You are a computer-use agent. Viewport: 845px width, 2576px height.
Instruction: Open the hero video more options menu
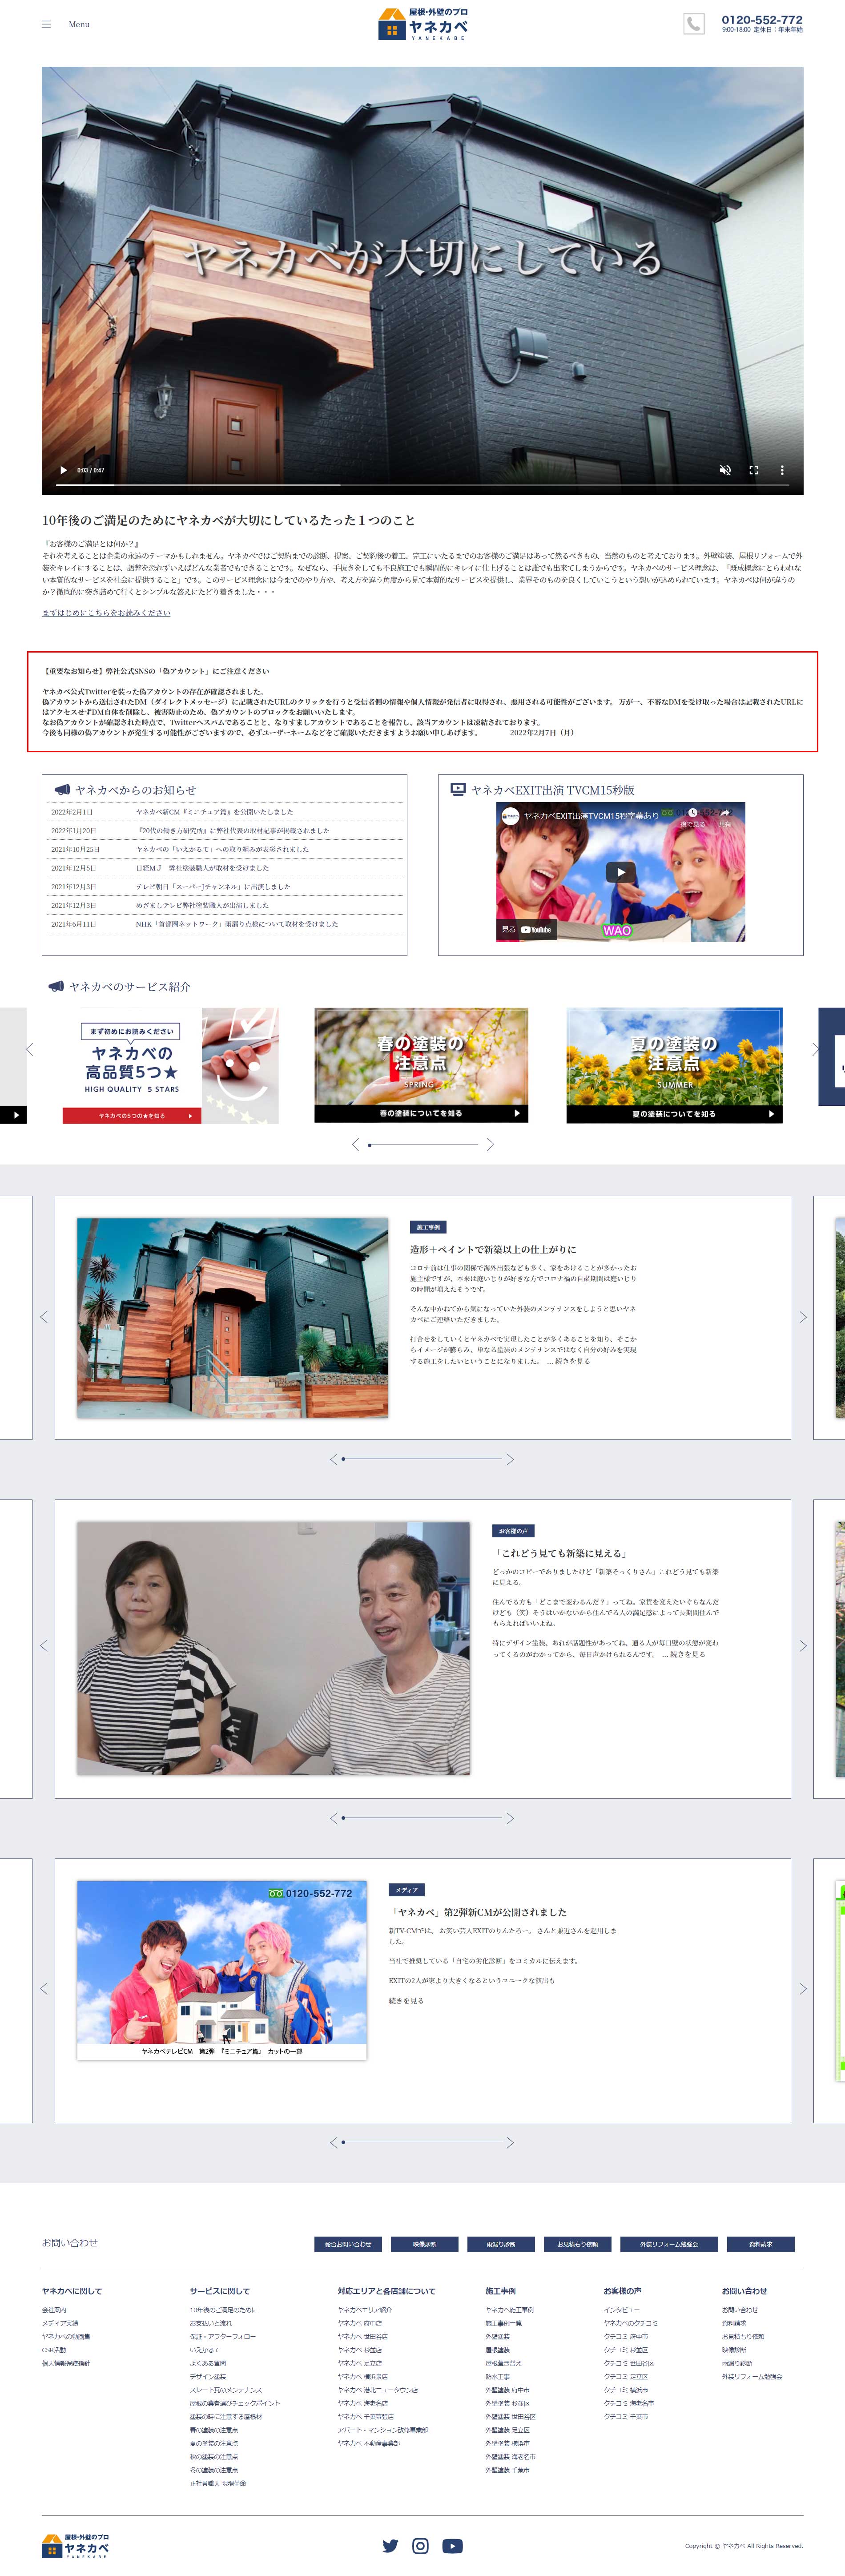click(782, 470)
